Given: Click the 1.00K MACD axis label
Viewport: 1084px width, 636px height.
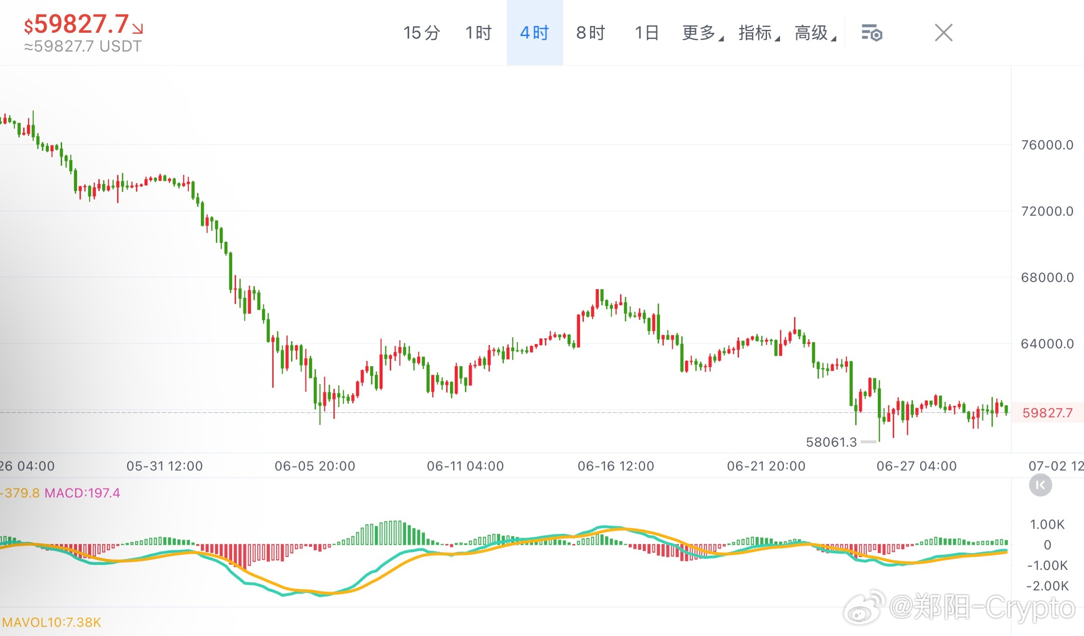Looking at the screenshot, I should 1047,524.
